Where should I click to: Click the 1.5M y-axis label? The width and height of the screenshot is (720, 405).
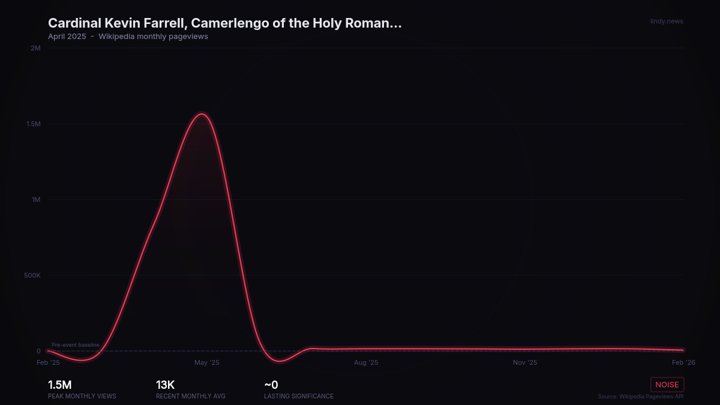point(33,124)
